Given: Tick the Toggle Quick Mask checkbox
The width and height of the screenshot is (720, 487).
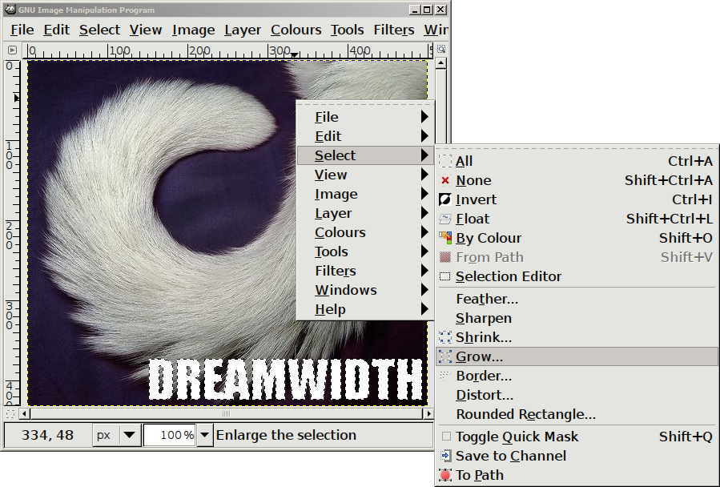Looking at the screenshot, I should 446,437.
